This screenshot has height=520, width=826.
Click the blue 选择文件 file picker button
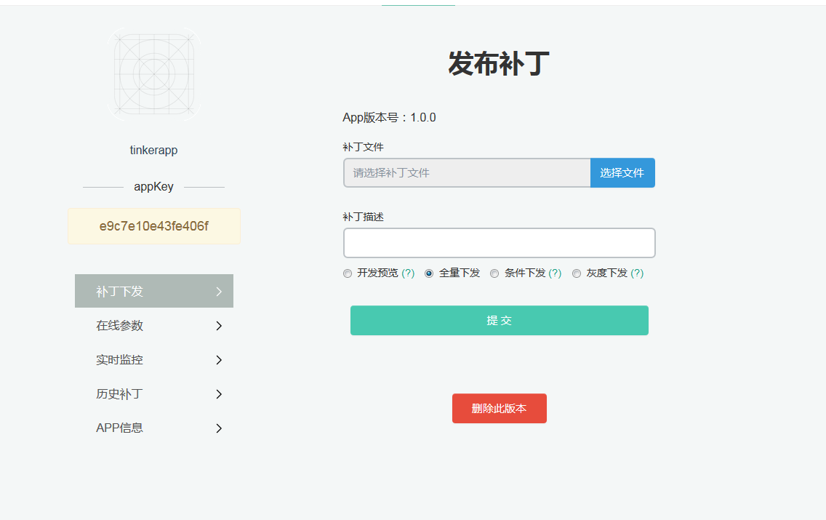622,173
